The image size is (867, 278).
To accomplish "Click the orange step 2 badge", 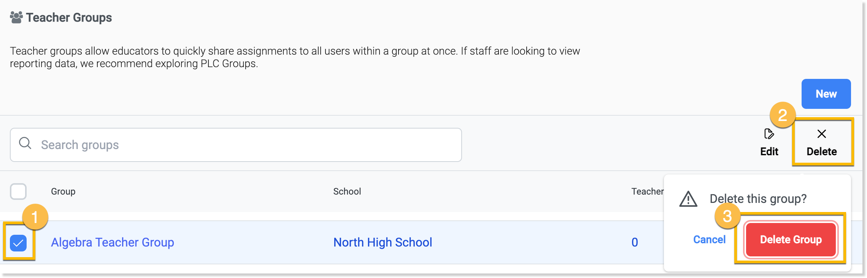I will point(782,115).
